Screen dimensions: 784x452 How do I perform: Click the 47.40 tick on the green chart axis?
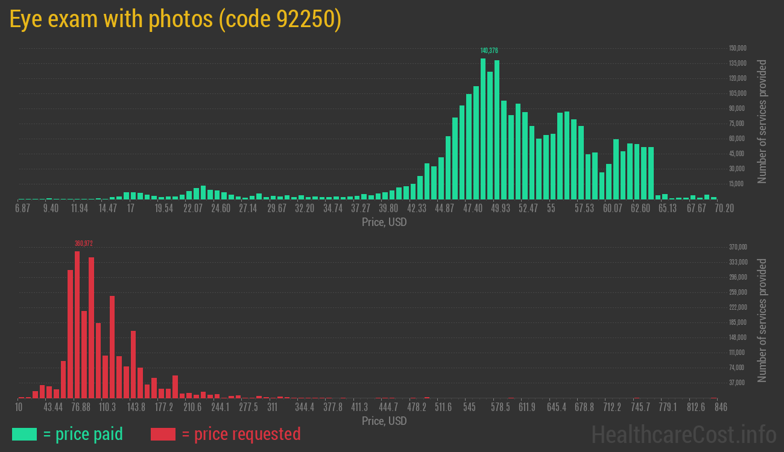[x=473, y=209]
